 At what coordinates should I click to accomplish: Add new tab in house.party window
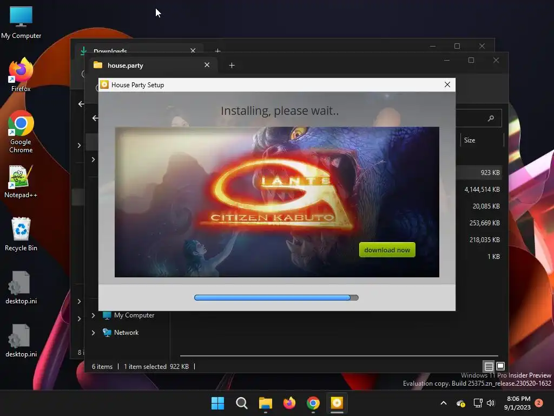pyautogui.click(x=232, y=66)
